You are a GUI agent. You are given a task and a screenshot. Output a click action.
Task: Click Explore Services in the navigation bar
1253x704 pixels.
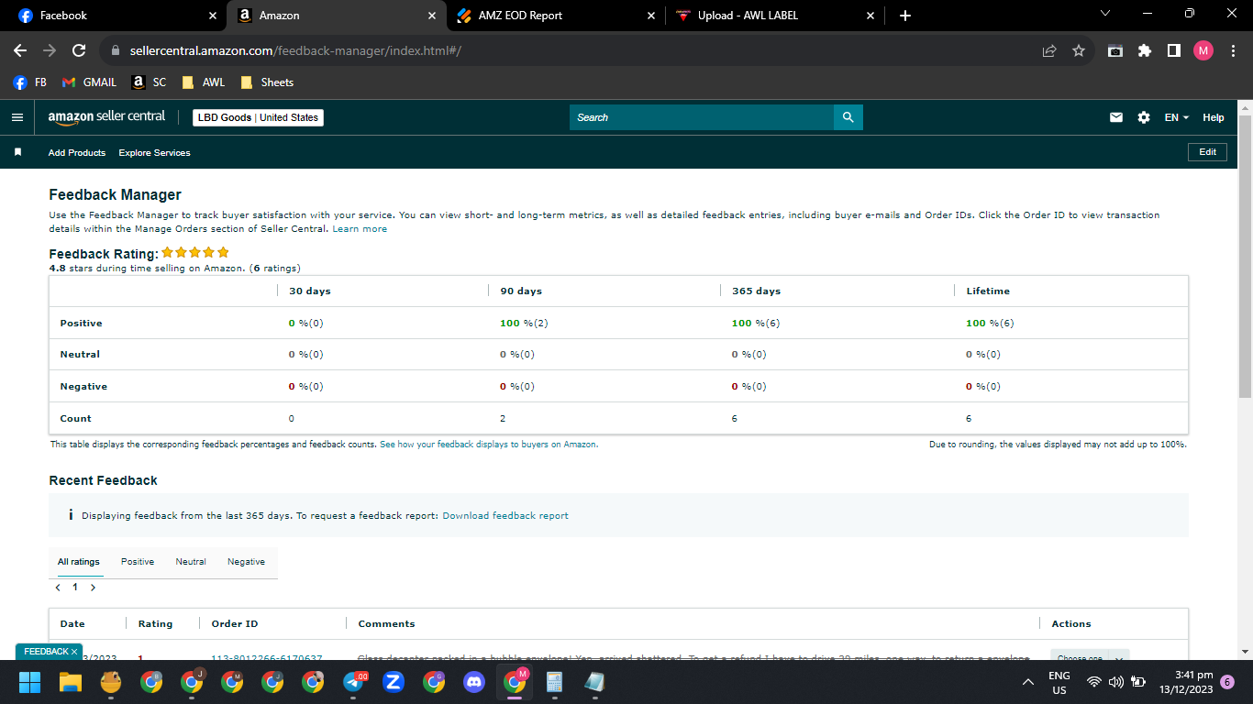pos(154,152)
